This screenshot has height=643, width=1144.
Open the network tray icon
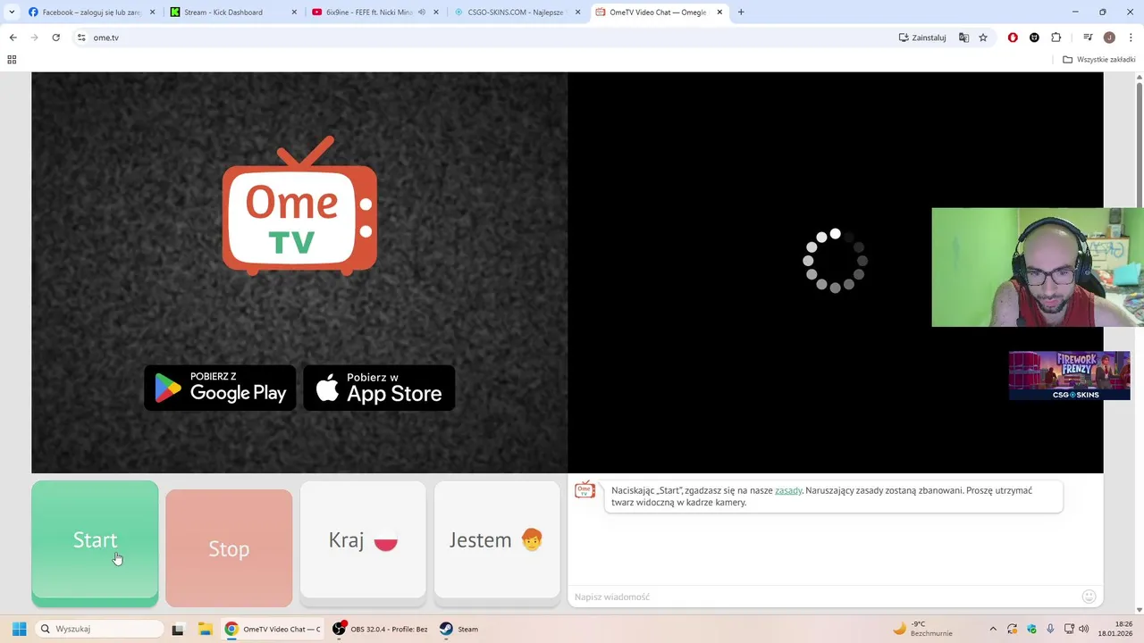[1069, 629]
